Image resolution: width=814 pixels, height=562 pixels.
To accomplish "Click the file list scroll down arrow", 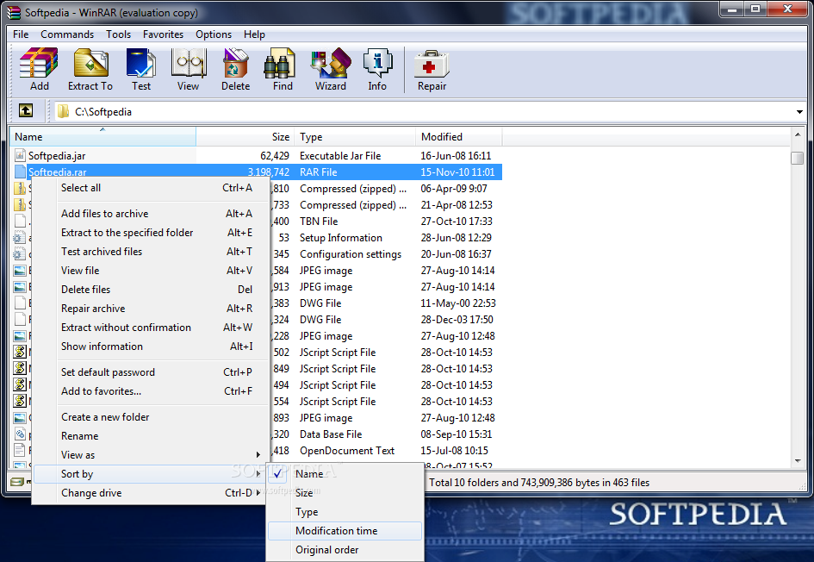I will [x=798, y=460].
